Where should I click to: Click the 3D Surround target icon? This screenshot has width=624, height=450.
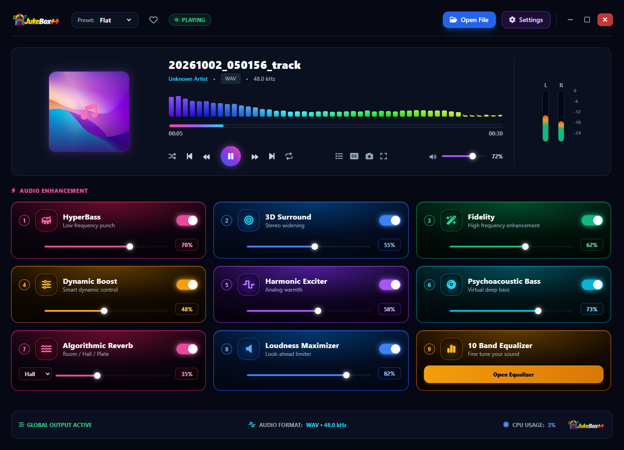point(249,220)
